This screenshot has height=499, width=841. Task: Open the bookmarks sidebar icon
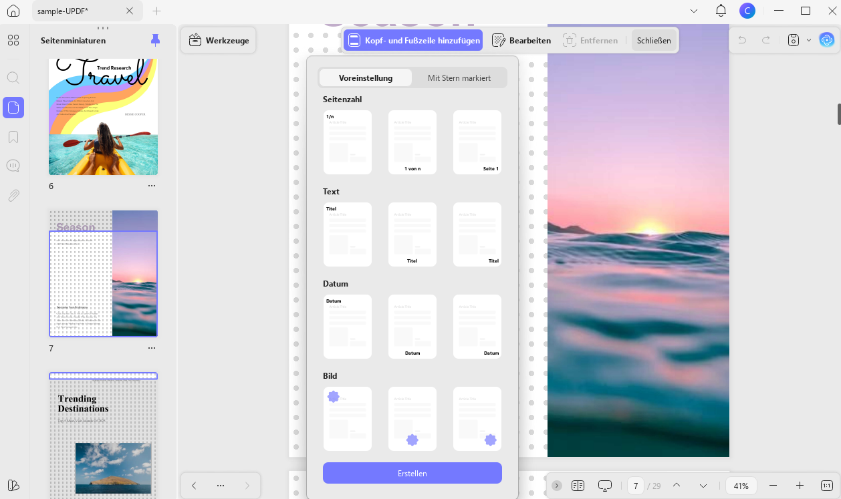tap(13, 137)
